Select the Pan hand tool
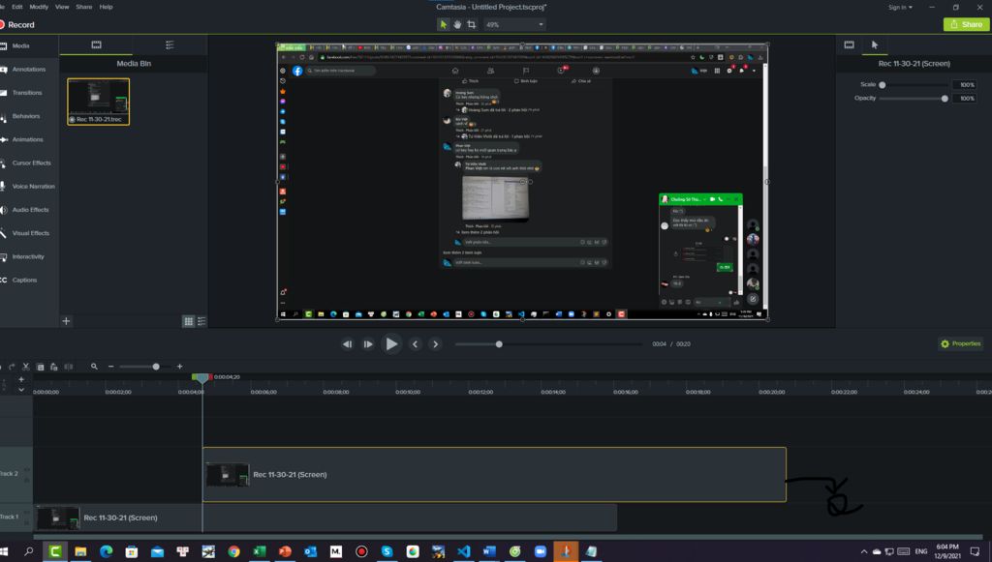This screenshot has width=992, height=562. coord(457,24)
